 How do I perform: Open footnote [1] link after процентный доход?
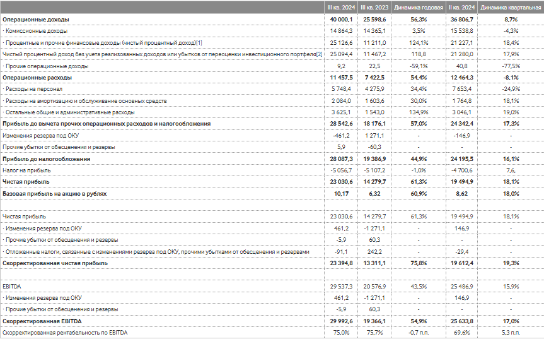pyautogui.click(x=199, y=43)
